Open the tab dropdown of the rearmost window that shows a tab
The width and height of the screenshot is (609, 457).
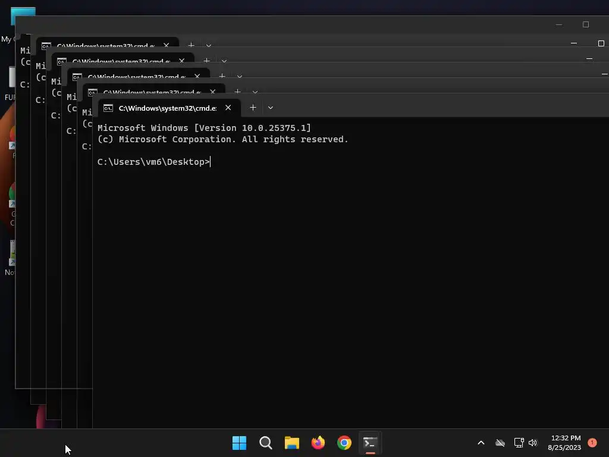click(209, 45)
